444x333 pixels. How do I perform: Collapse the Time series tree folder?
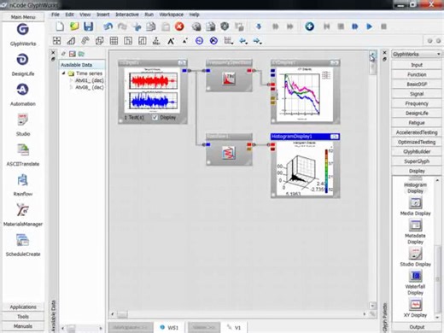(64, 73)
